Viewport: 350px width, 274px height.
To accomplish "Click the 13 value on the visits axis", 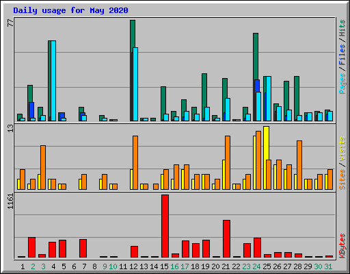I will pos(10,128).
